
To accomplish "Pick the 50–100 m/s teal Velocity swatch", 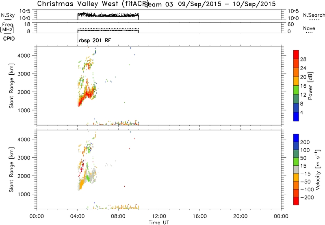I will [296, 154].
